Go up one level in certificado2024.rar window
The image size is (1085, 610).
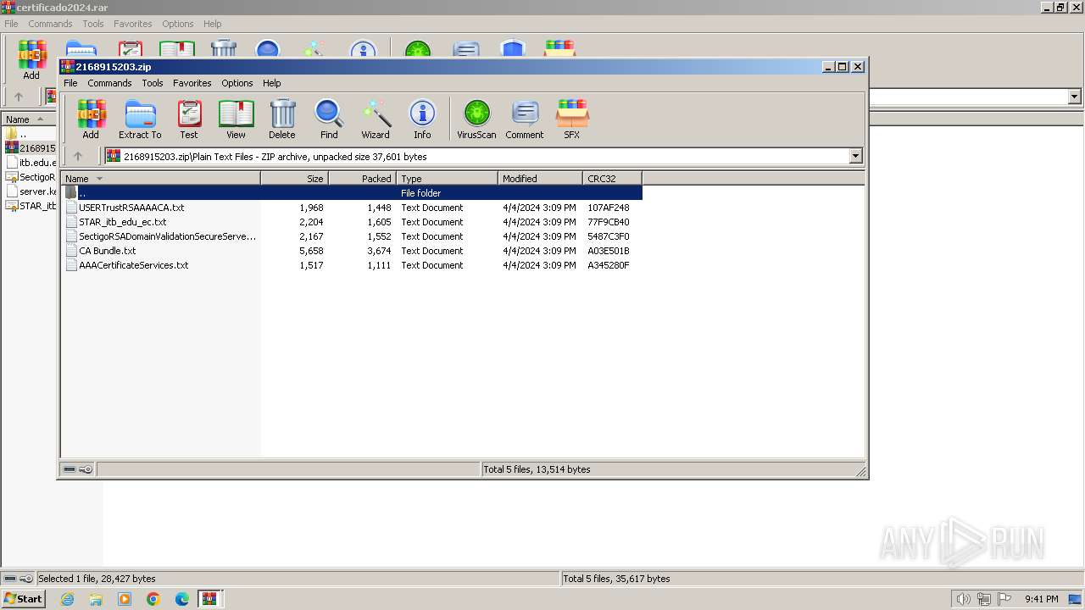[x=19, y=97]
